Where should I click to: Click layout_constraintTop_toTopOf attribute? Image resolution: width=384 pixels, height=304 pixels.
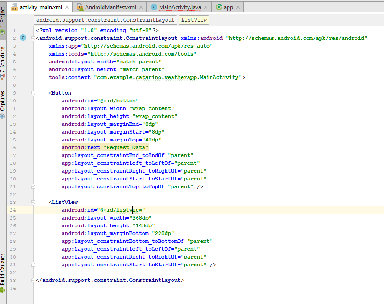click(127, 186)
